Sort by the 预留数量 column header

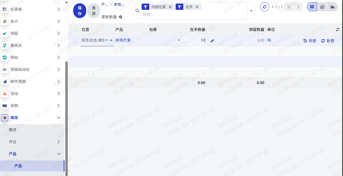[257, 30]
